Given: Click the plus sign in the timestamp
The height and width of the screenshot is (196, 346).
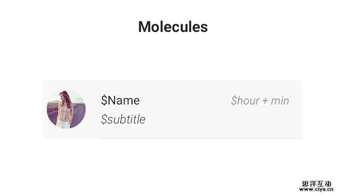Looking at the screenshot, I should [265, 101].
